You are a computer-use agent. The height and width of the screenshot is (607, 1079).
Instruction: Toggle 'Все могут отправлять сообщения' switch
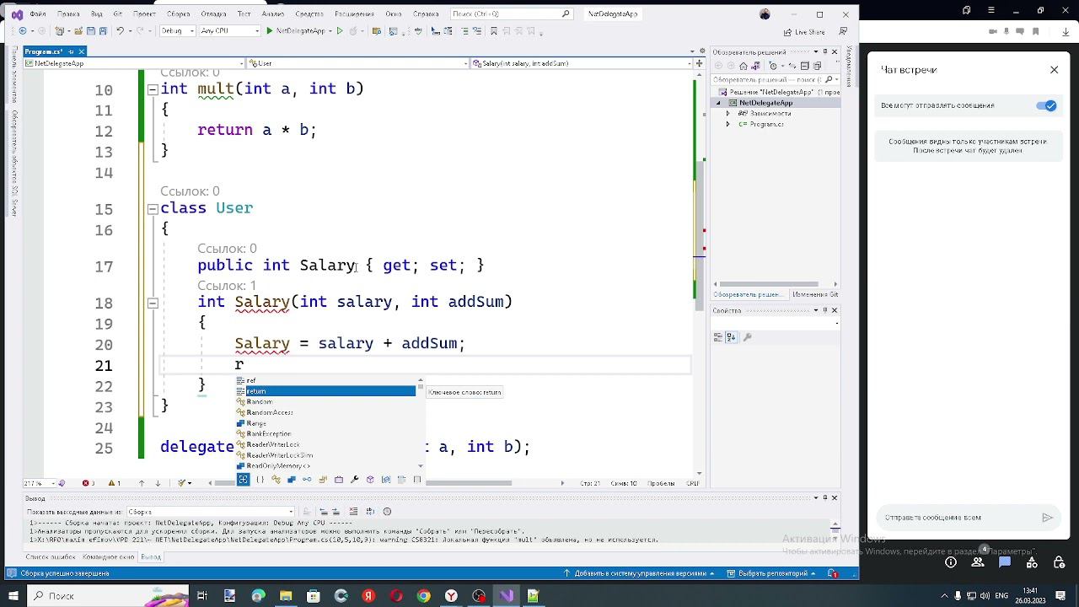1046,105
